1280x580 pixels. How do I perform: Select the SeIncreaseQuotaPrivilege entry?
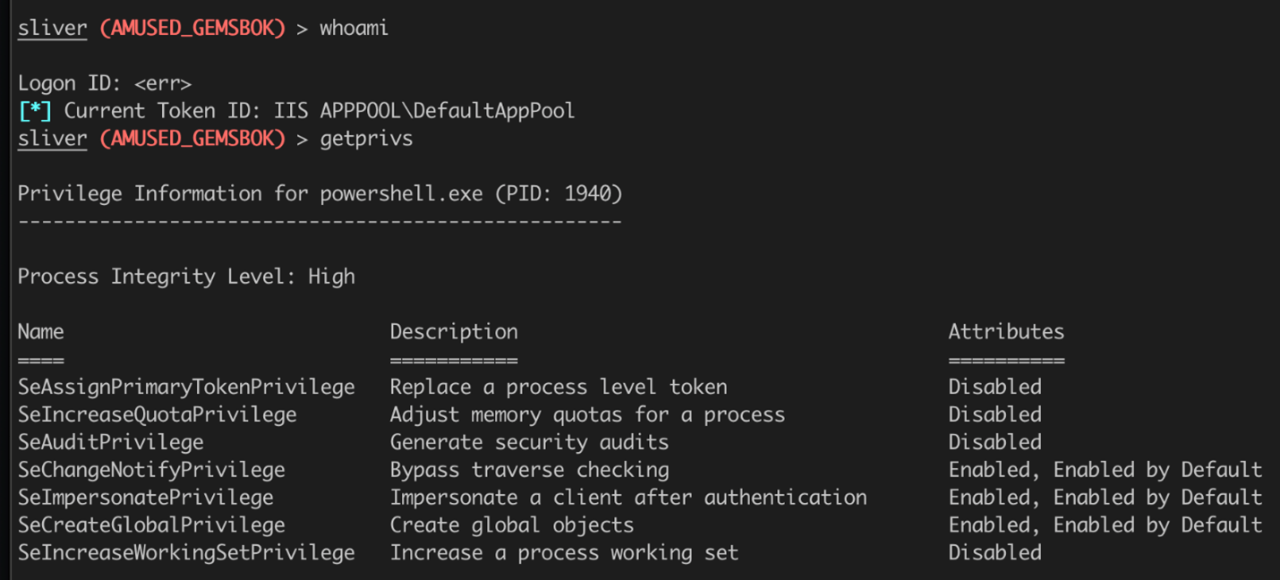coord(158,414)
